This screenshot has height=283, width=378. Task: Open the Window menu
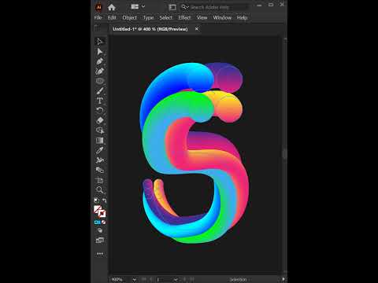pos(222,17)
